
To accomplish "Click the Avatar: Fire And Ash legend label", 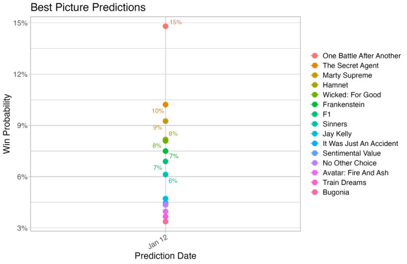I will [x=355, y=173].
